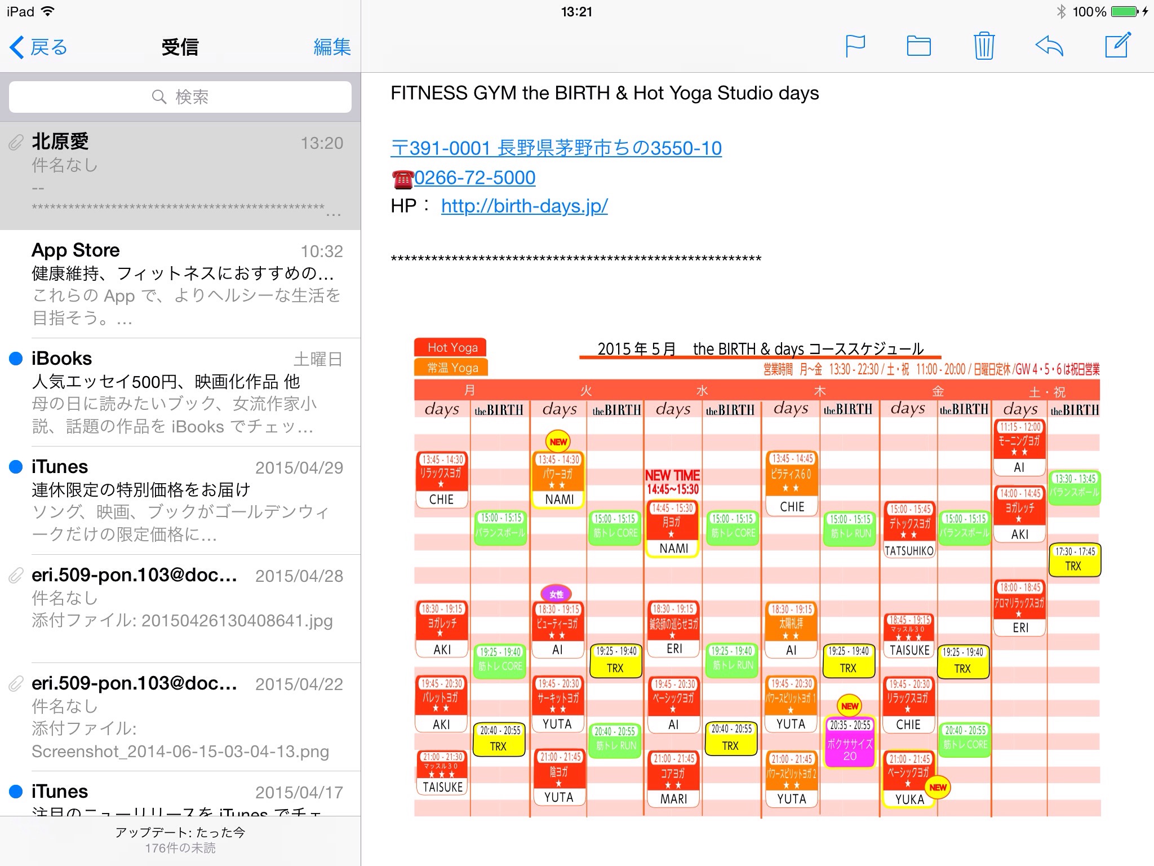Image resolution: width=1154 pixels, height=866 pixels.
Task: Tap the unread dot beside iBooks
Action: pyautogui.click(x=16, y=359)
